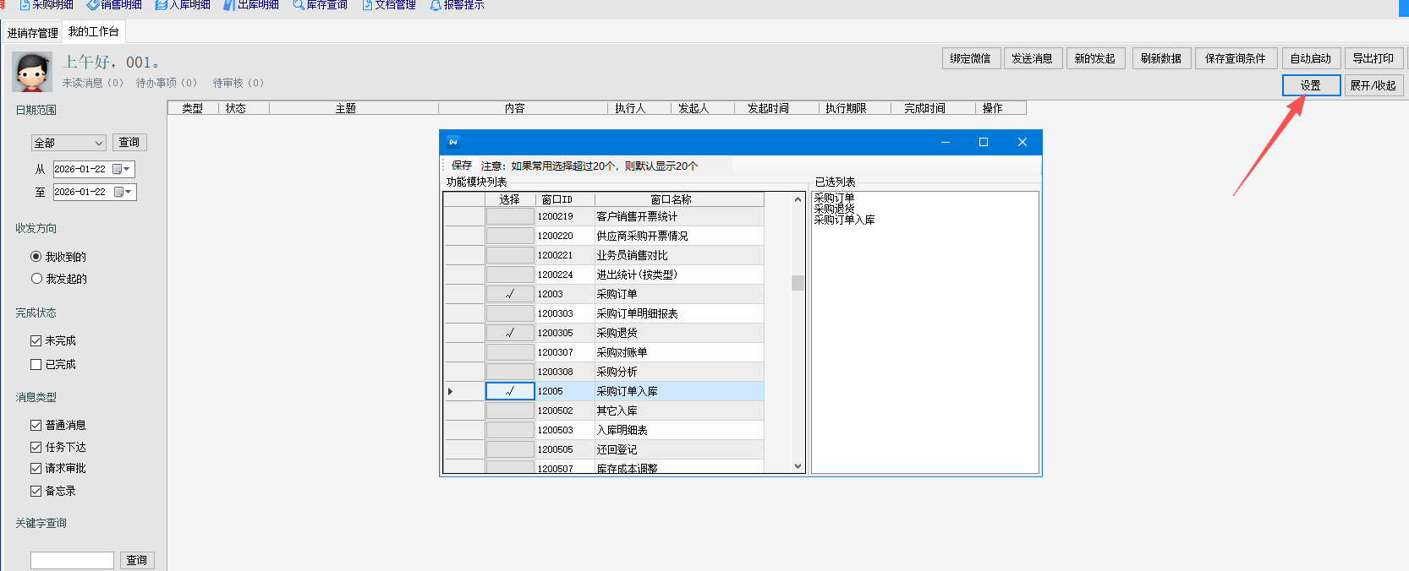This screenshot has height=571, width=1409.
Task: Open 采购明细 from the top toolbar
Action: 47,5
